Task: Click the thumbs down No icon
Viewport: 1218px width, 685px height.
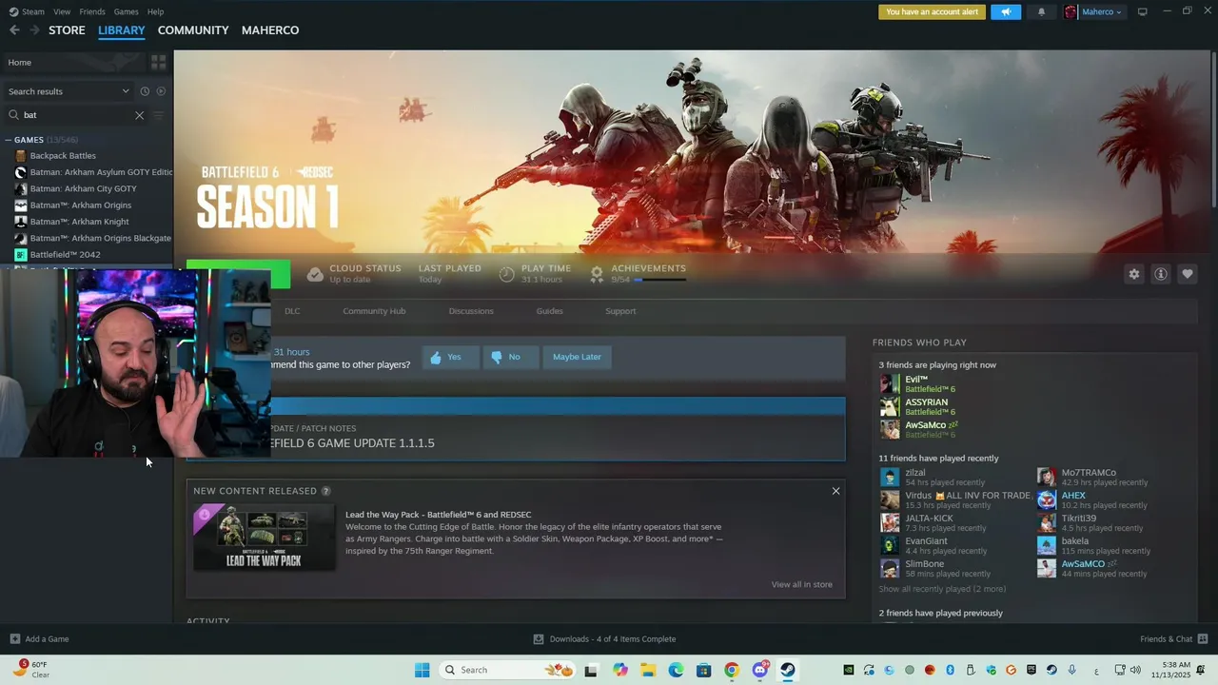Action: click(x=496, y=358)
